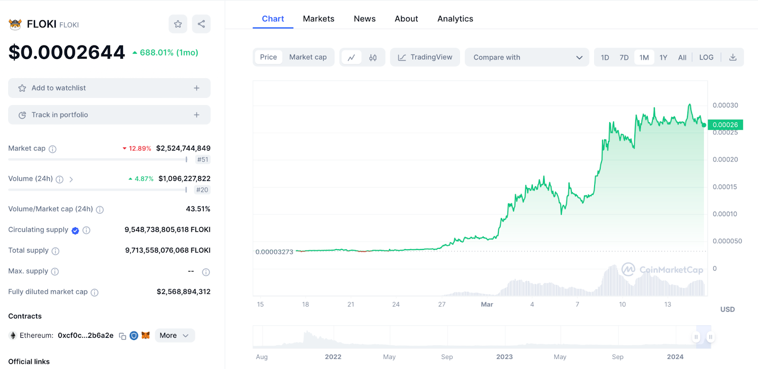Open the Compare with dropdown
The image size is (758, 369).
pyautogui.click(x=527, y=57)
